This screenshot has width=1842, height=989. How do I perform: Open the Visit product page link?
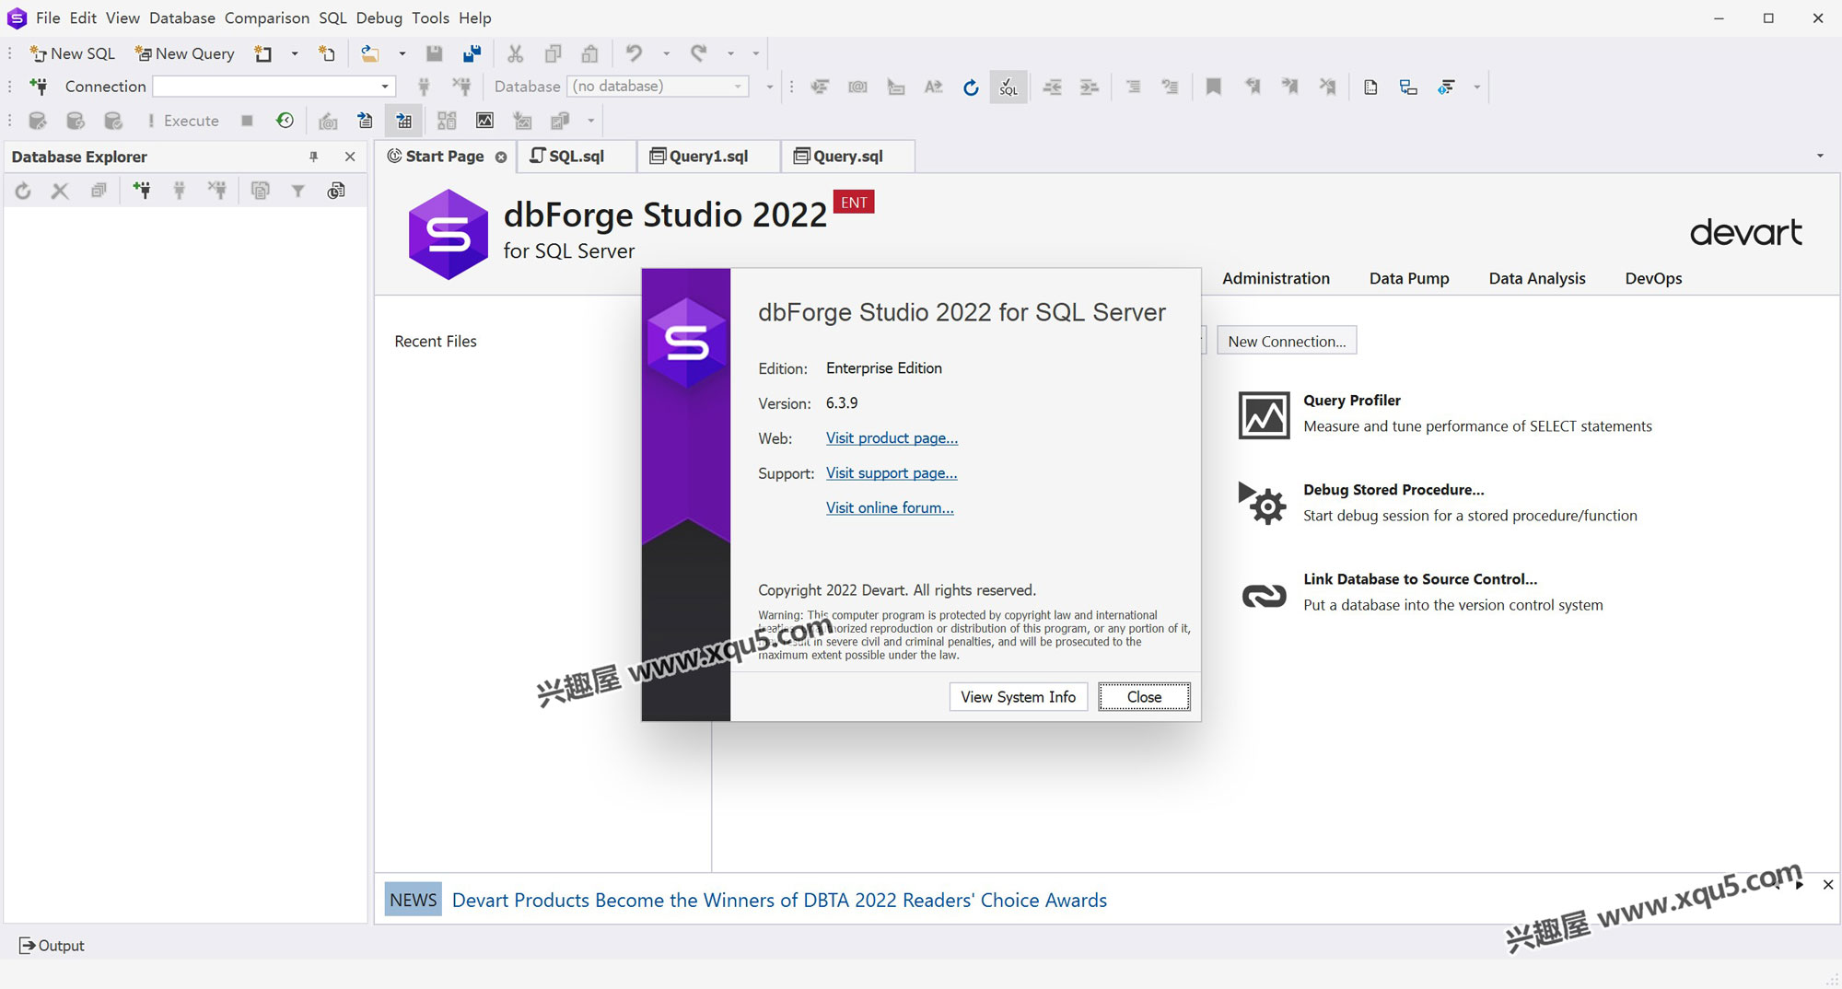tap(892, 438)
